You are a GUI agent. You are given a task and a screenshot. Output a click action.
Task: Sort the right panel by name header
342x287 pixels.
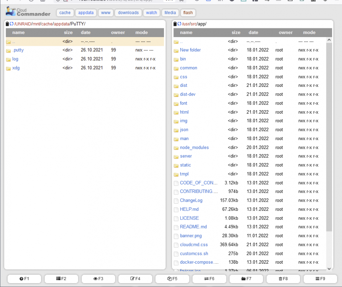186,33
